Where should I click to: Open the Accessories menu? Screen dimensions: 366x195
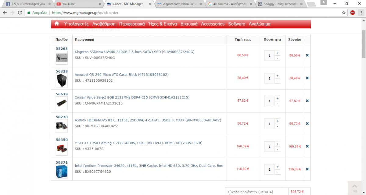[x=213, y=24]
